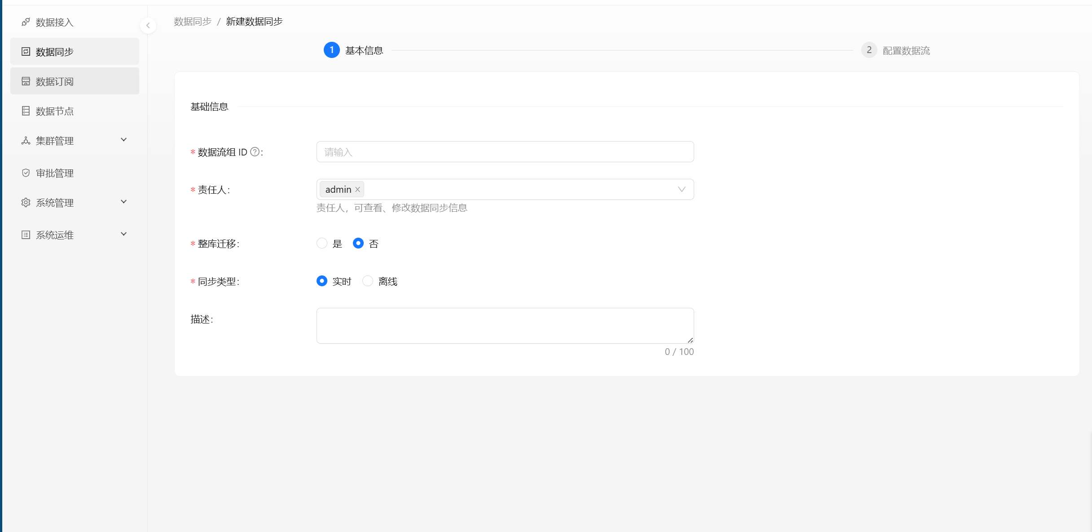Click the 数据同步 breadcrumb link
Image resolution: width=1092 pixels, height=532 pixels.
[x=193, y=22]
